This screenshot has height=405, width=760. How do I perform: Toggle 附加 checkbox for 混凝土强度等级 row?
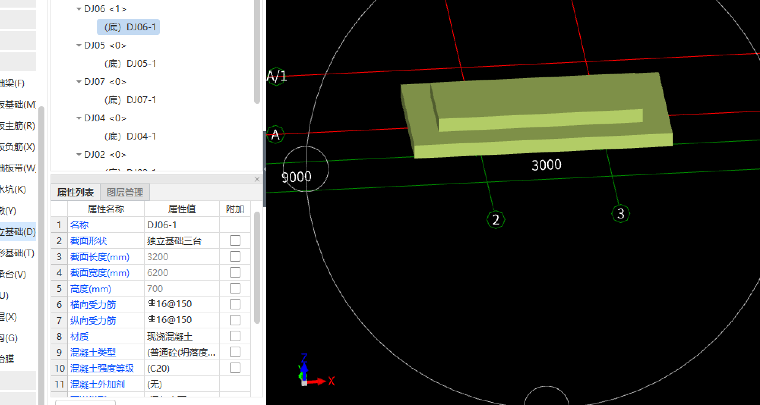[235, 368]
